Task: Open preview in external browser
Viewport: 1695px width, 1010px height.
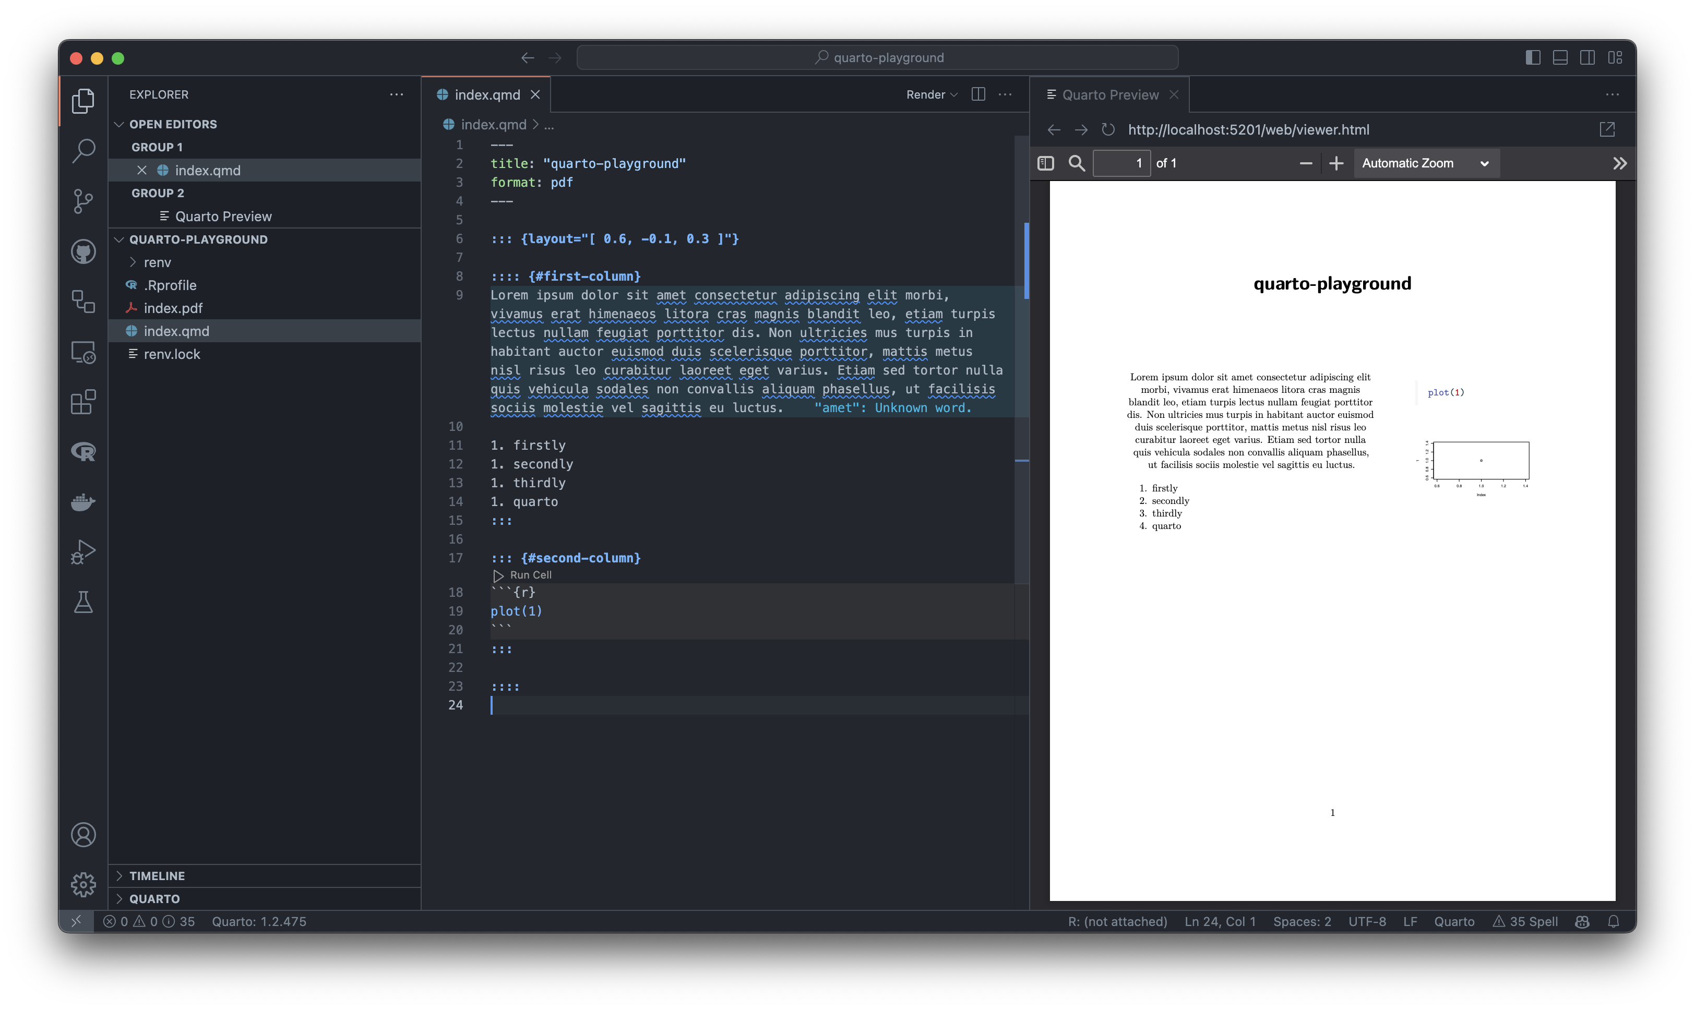Action: (1607, 129)
